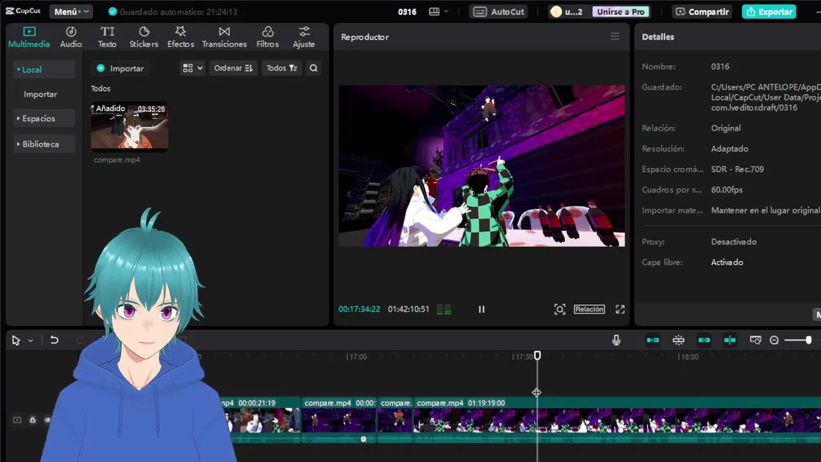Click the 0316 project title
Image resolution: width=821 pixels, height=462 pixels.
point(407,12)
